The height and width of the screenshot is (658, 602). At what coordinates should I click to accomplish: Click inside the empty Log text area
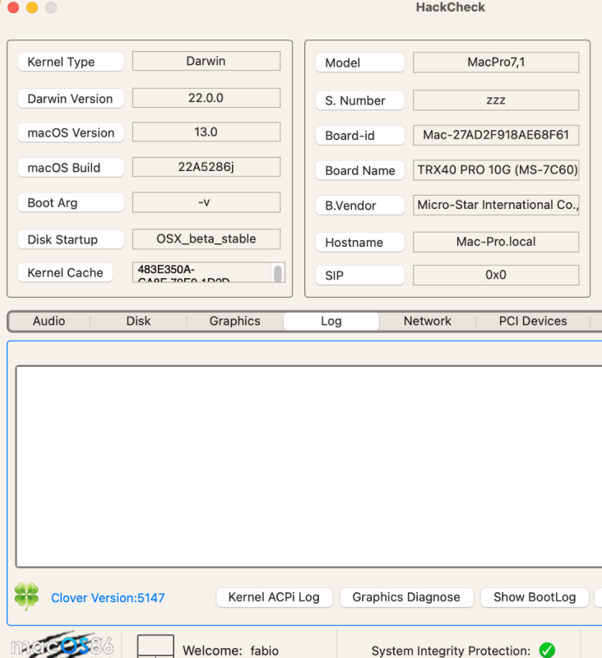click(x=309, y=466)
